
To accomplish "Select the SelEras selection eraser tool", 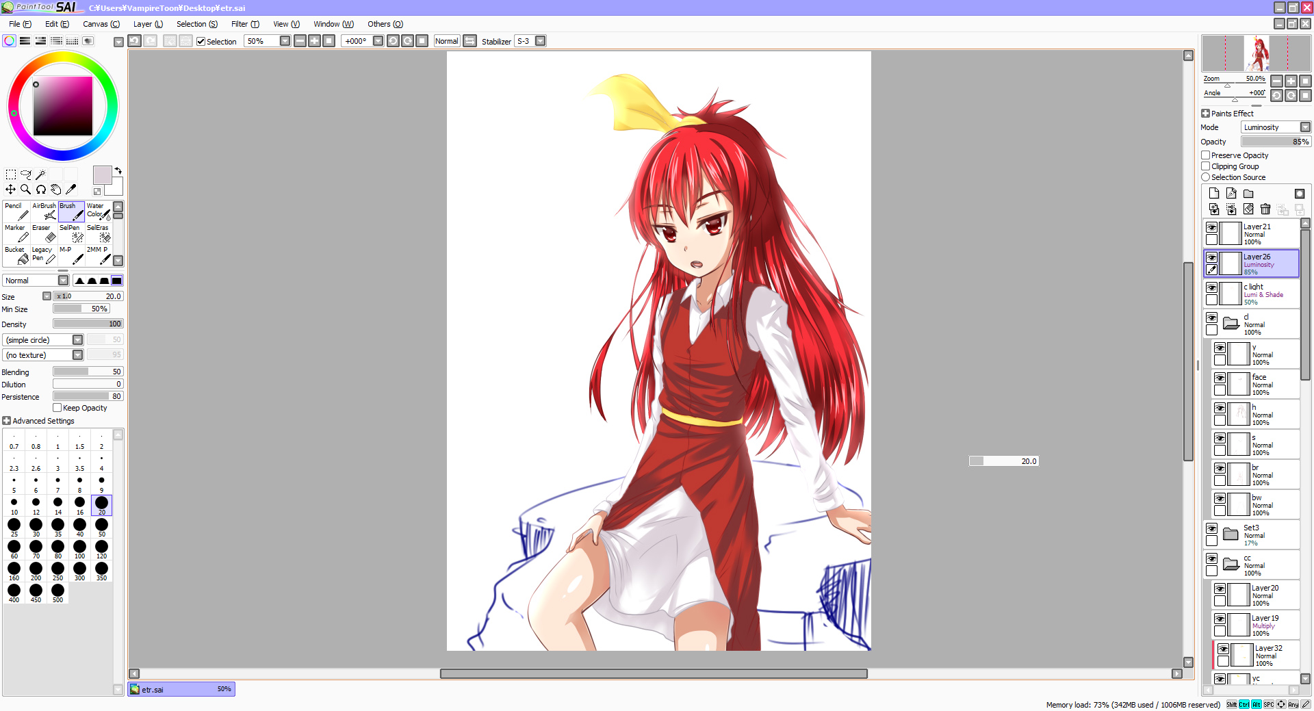I will pos(99,233).
